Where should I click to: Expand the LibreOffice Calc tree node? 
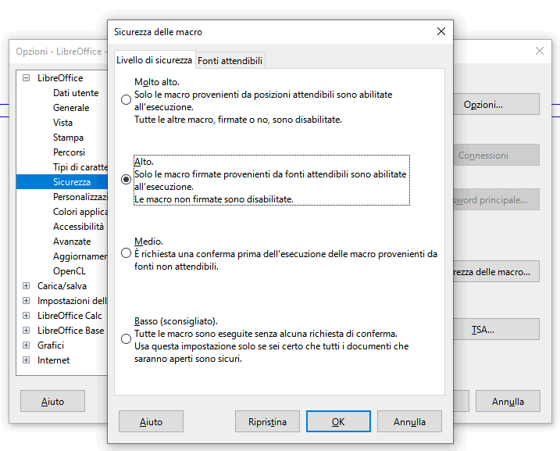[x=27, y=316]
